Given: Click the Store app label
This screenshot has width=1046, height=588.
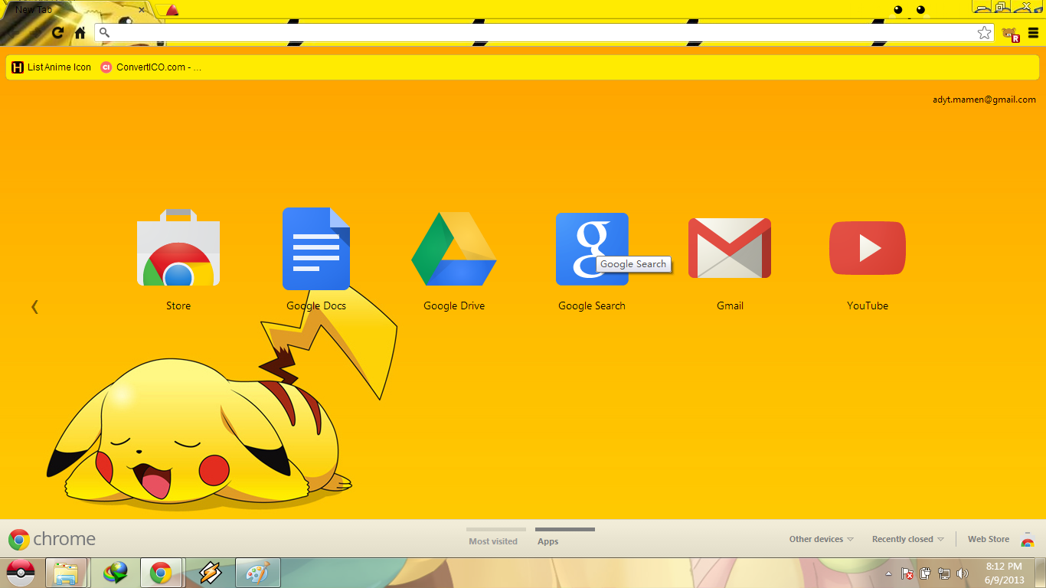Looking at the screenshot, I should click(x=178, y=305).
